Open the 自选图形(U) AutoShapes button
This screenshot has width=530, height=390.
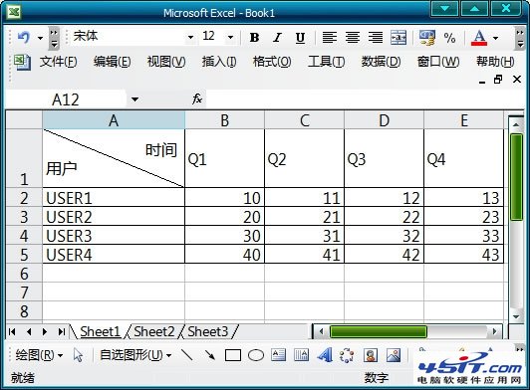pos(135,355)
